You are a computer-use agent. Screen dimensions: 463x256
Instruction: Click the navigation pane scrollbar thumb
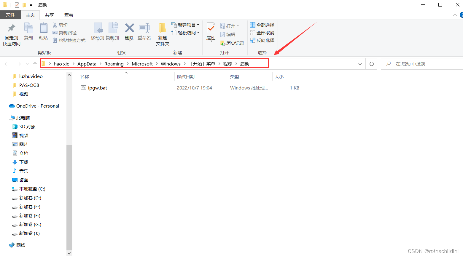(x=69, y=198)
